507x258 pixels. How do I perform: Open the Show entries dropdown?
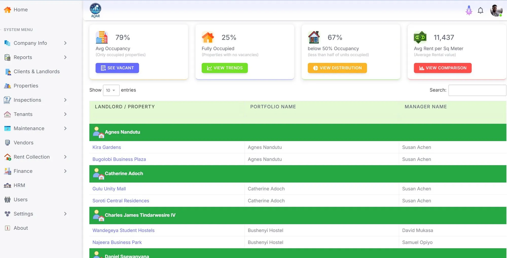click(111, 90)
